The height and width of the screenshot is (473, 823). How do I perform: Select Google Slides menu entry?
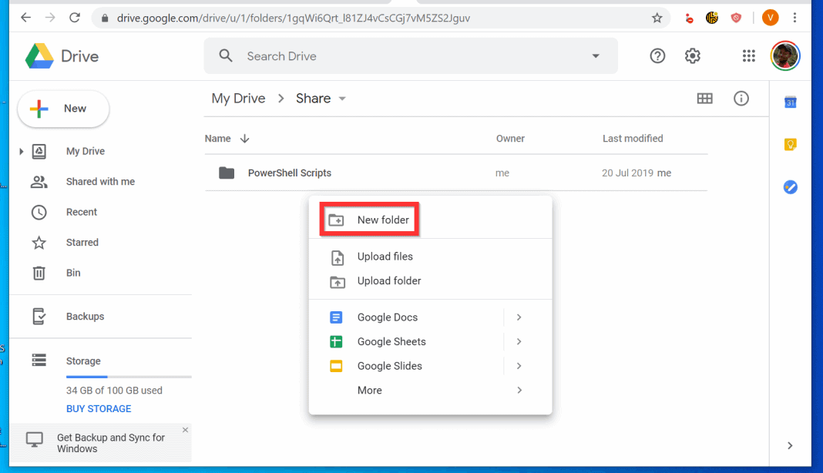point(430,366)
